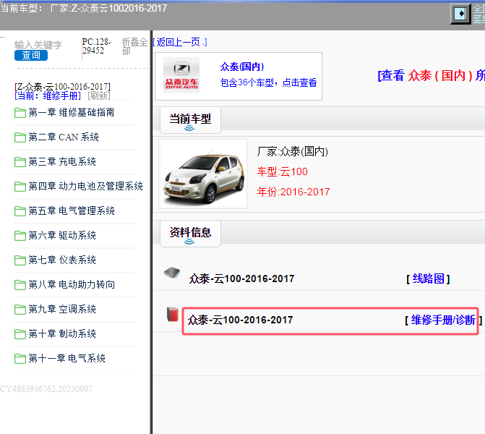Click the folder icon for 第七章 仪表系统
Screen dimensions: 485x434
[20, 260]
